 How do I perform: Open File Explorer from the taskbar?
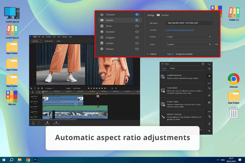click(x=20, y=160)
